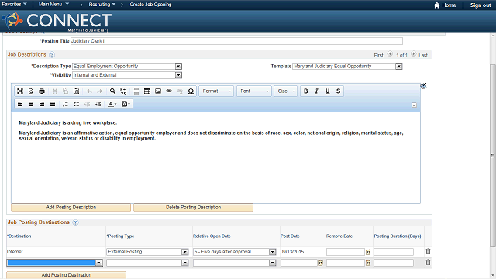This screenshot has height=279, width=496.
Task: Center align text in the editor
Action: click(x=31, y=104)
